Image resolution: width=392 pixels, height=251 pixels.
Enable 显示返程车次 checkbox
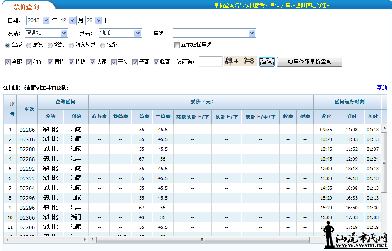click(177, 45)
